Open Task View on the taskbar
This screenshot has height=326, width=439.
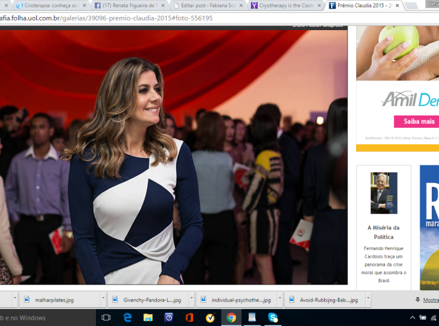click(x=106, y=318)
